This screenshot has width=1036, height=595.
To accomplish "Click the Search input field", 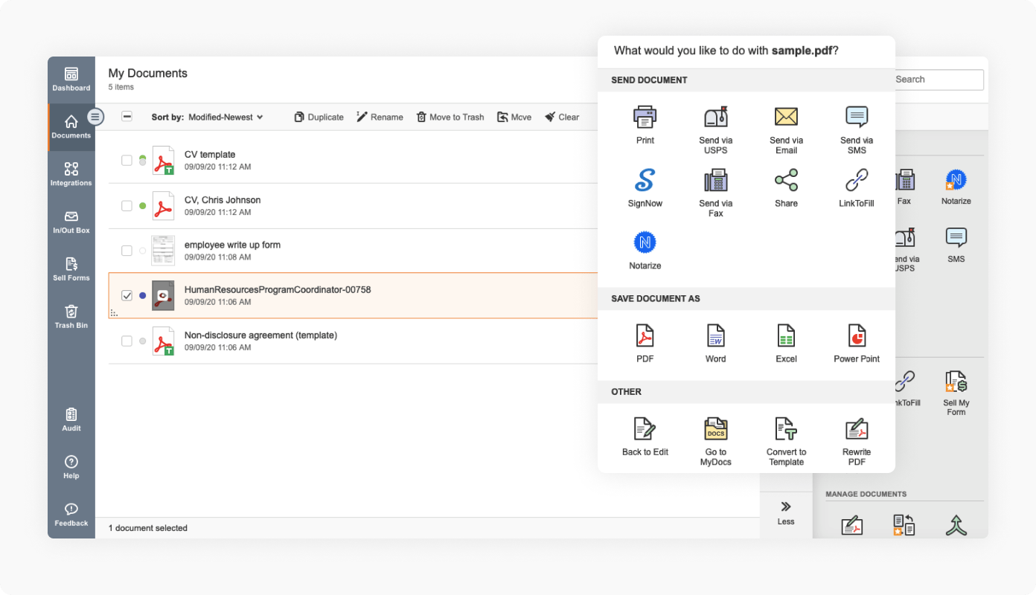I will 936,80.
